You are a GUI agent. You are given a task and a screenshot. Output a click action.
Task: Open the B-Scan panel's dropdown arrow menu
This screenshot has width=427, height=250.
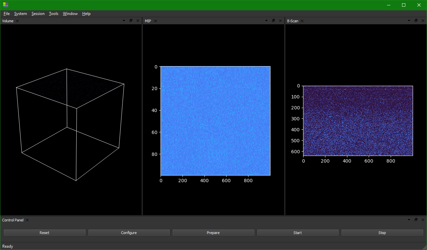pyautogui.click(x=409, y=20)
